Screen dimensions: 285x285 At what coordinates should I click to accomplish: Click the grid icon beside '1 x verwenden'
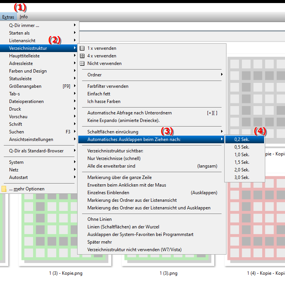82,48
